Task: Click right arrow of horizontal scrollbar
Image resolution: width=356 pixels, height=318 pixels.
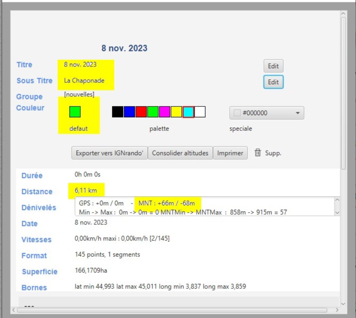Action: pos(337,310)
